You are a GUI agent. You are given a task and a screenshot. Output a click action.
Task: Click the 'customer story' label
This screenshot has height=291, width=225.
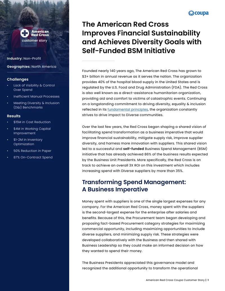[35, 40]
